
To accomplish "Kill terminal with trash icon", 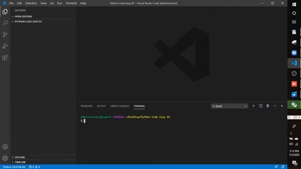I will pyautogui.click(x=268, y=106).
